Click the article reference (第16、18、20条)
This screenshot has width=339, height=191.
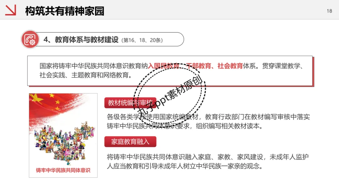tap(142, 40)
